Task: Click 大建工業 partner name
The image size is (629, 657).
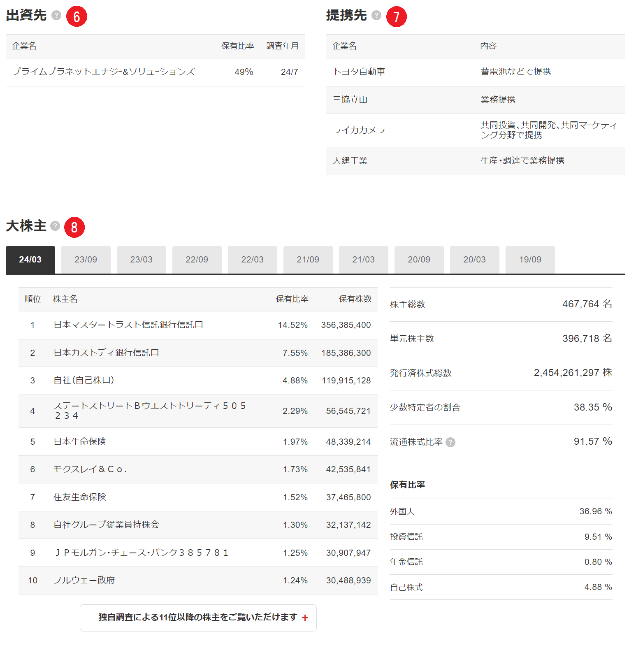Action: click(x=350, y=160)
